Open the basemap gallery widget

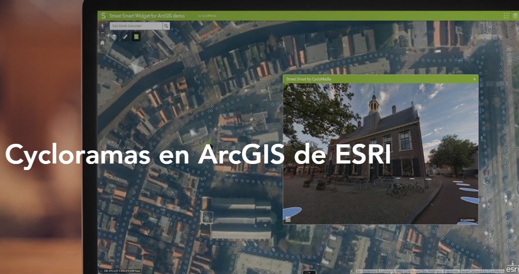click(114, 37)
